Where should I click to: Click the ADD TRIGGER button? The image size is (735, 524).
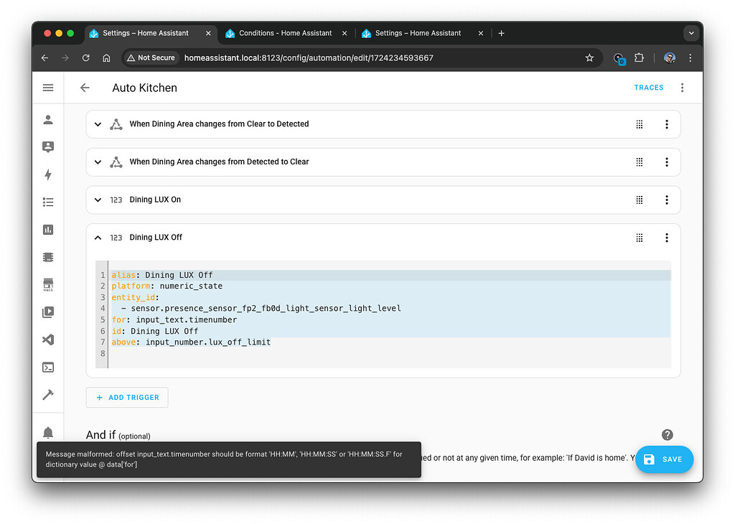(x=127, y=397)
